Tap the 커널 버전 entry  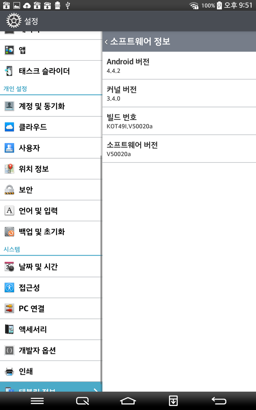click(179, 93)
